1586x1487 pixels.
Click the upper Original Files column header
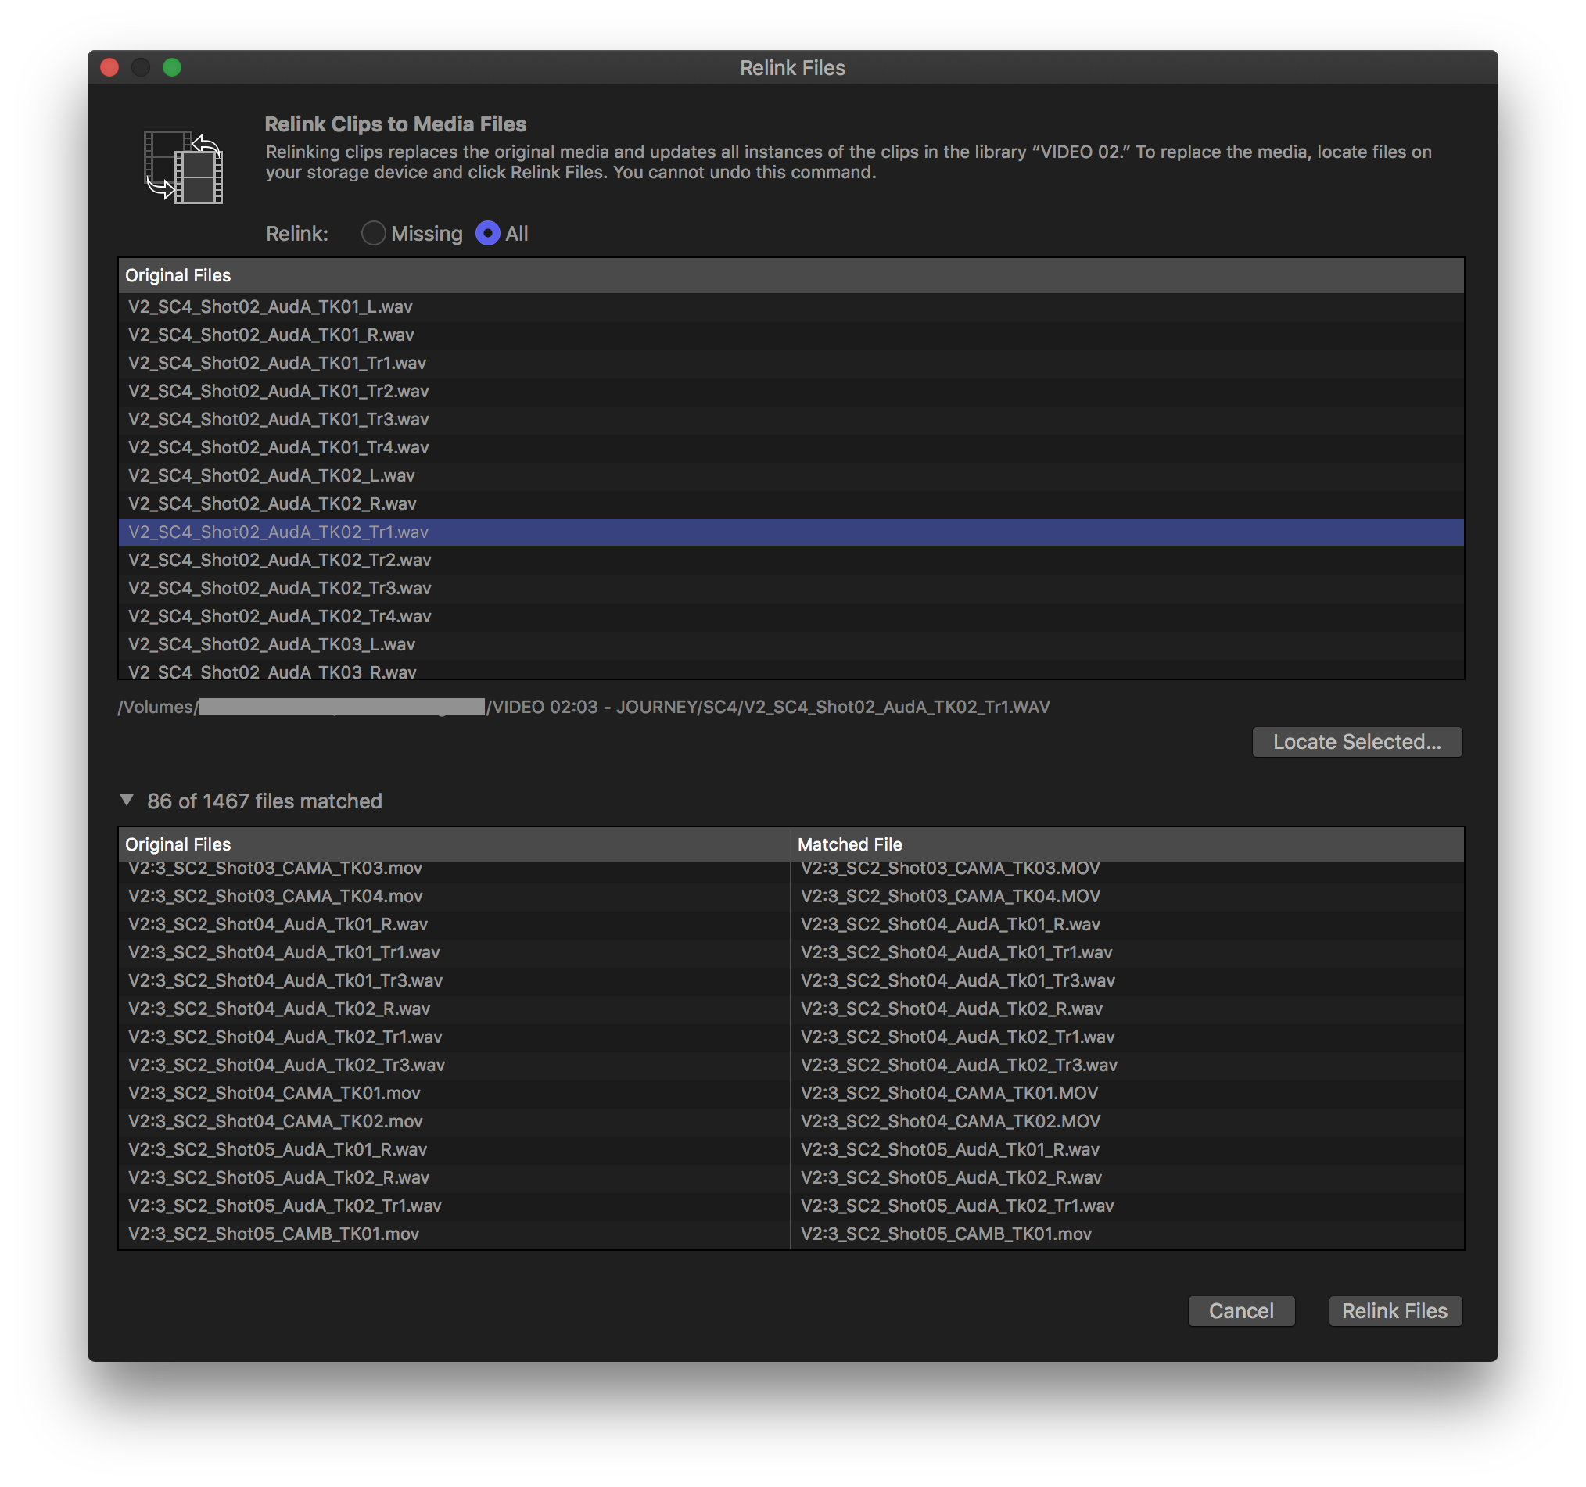click(x=178, y=275)
